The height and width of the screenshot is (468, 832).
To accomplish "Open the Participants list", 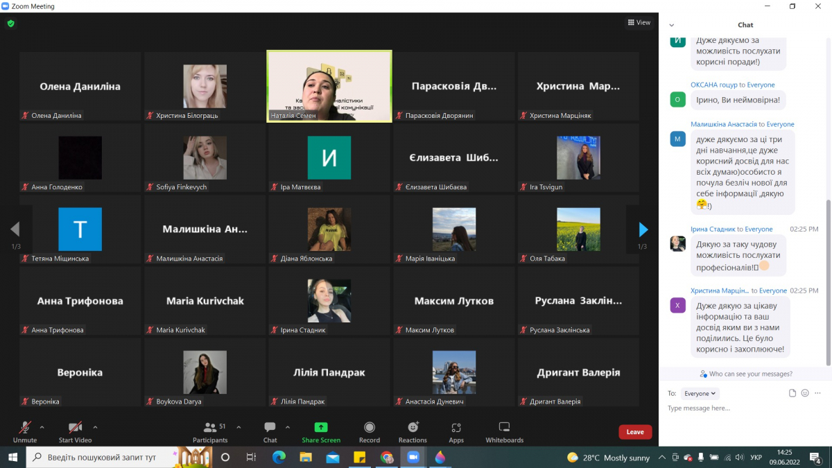I will [210, 428].
